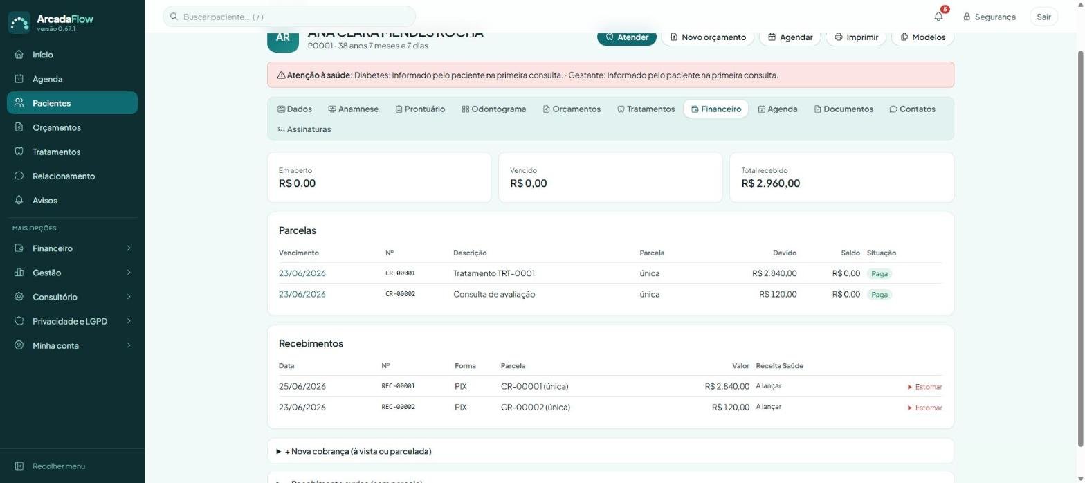Click REC-00001 receipt number
The width and height of the screenshot is (1085, 483).
398,386
